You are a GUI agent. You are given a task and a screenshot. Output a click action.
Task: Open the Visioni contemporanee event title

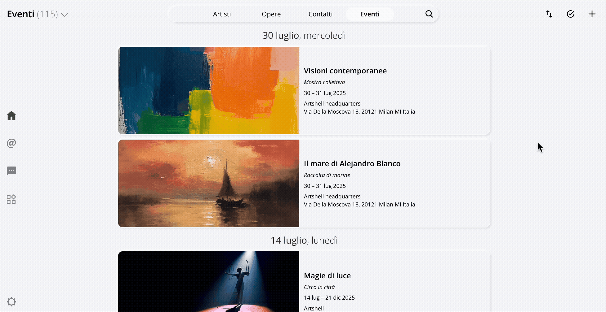pyautogui.click(x=345, y=71)
